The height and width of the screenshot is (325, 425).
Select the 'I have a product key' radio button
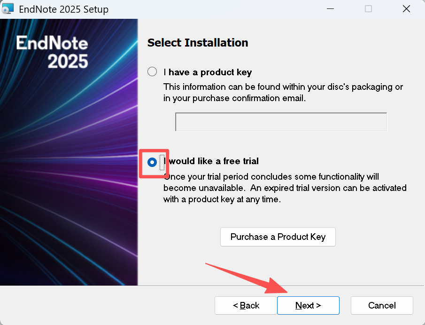tap(152, 72)
